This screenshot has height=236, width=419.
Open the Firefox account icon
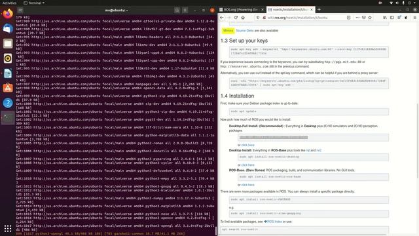point(399,18)
